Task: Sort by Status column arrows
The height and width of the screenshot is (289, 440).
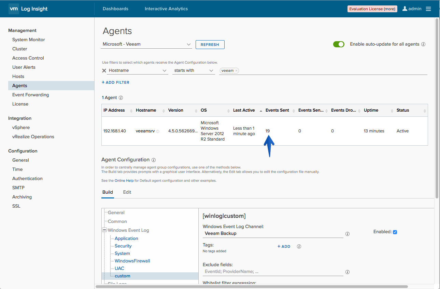Action: 424,111
